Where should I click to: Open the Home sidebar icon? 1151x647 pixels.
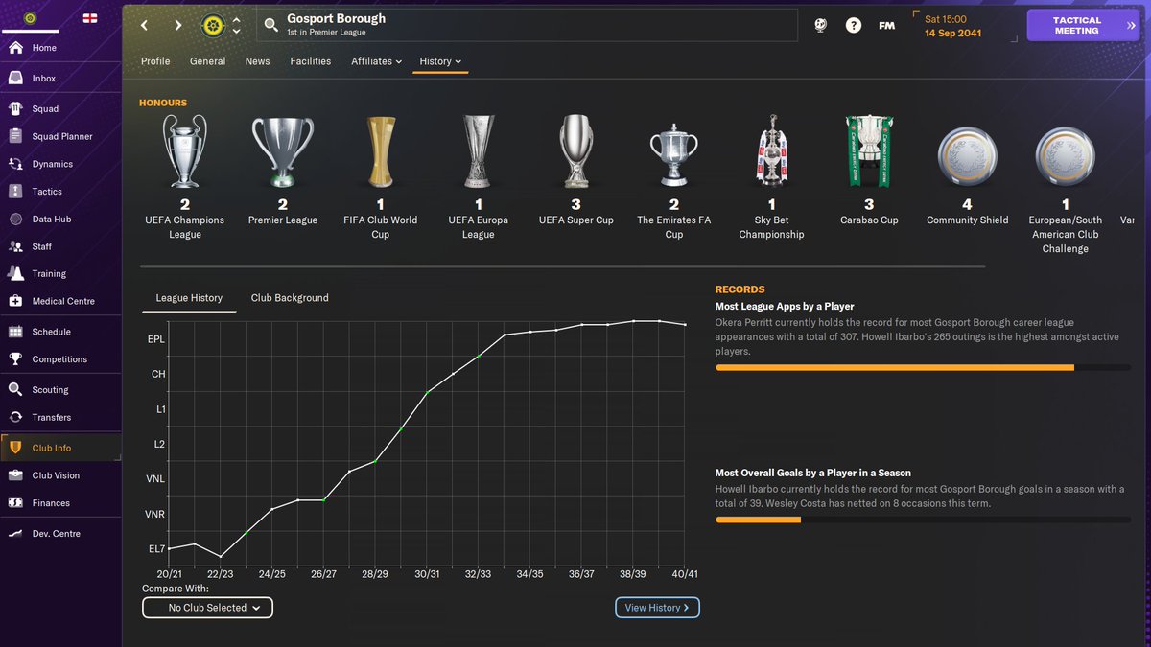[15, 48]
